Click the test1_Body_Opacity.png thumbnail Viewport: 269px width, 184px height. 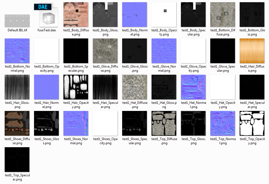tap(164, 15)
